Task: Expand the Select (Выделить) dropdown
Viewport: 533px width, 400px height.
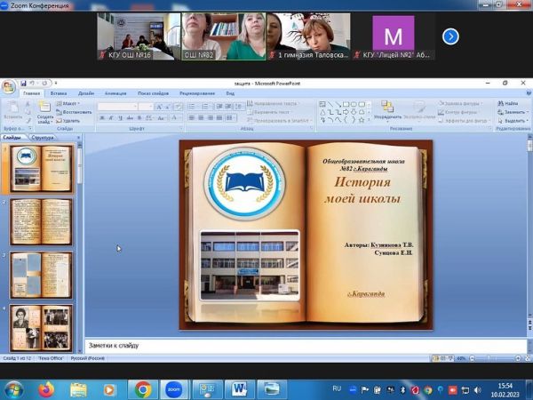Action: 513,121
